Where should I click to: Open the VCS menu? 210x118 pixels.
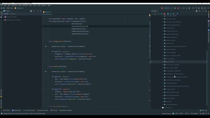39,6
